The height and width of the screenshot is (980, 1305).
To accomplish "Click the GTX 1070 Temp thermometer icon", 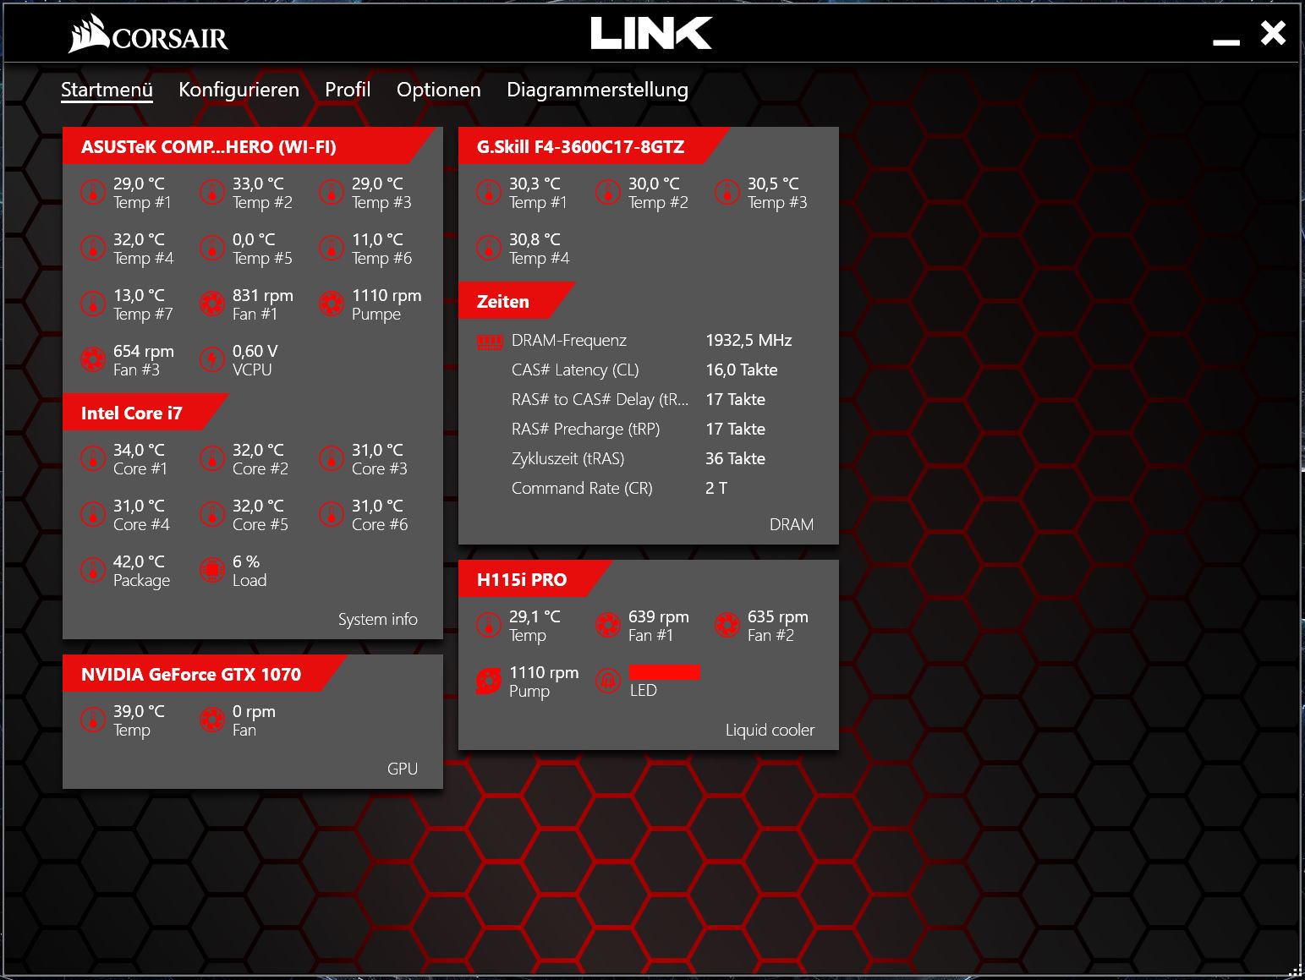I will point(92,720).
